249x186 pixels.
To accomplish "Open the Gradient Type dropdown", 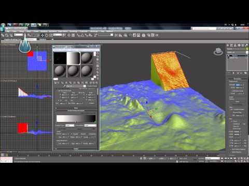I will [70, 126].
